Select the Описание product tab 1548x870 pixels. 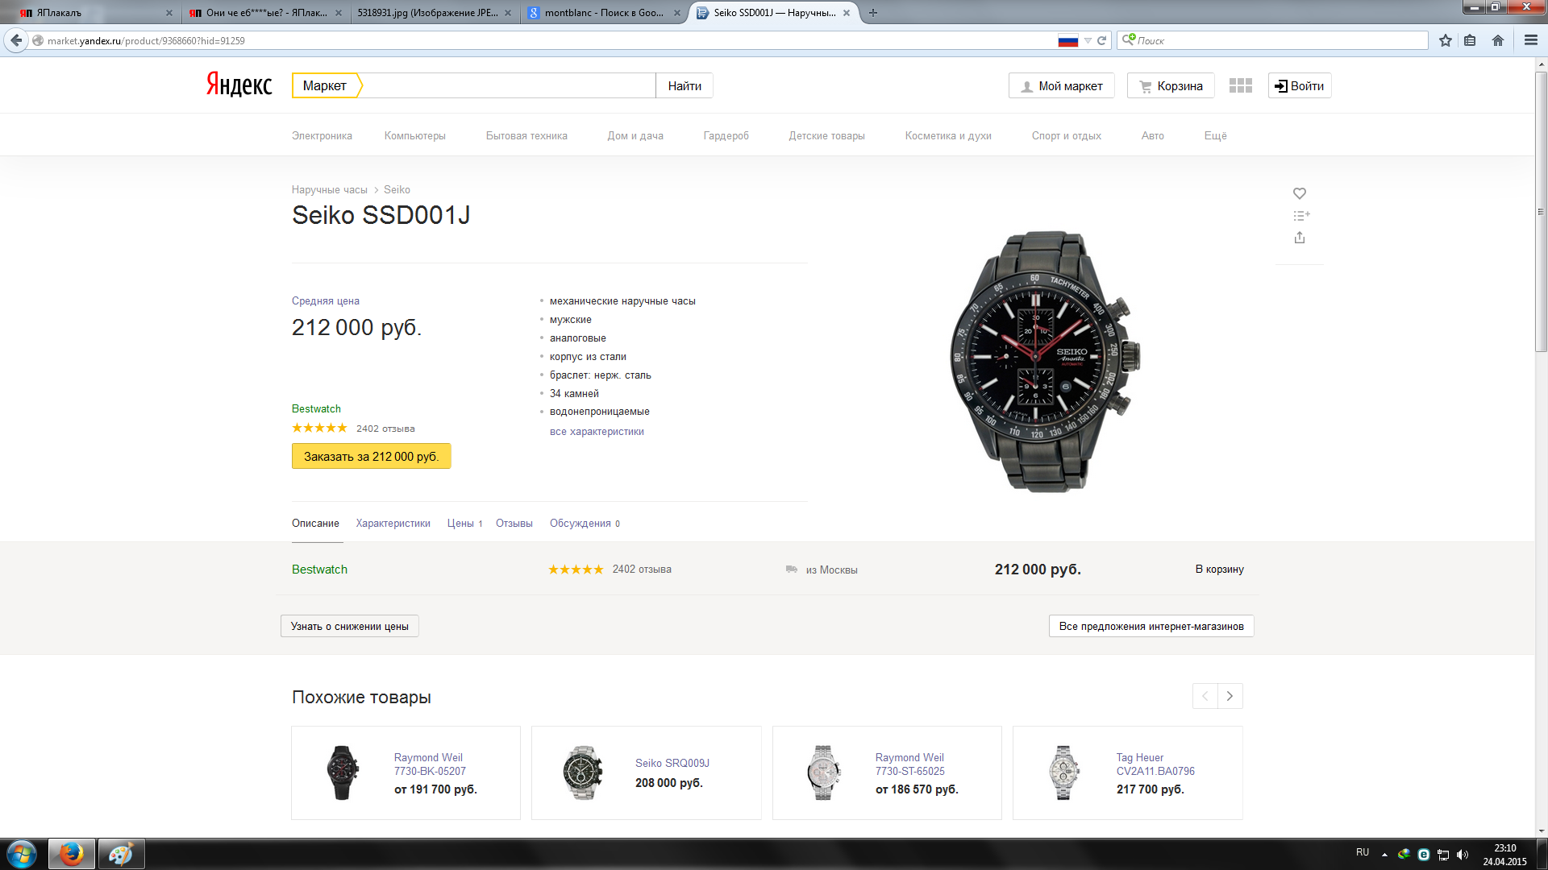[x=315, y=524]
